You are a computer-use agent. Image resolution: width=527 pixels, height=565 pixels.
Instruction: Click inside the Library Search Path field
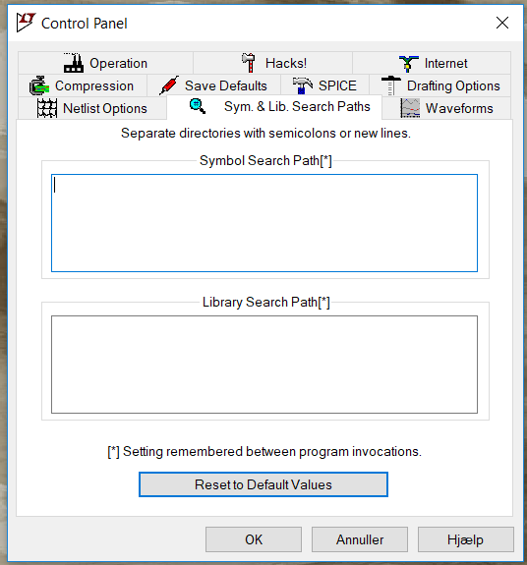click(x=264, y=365)
